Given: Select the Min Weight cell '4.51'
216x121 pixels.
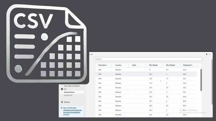Looking at the screenshot, I should pos(151,110).
